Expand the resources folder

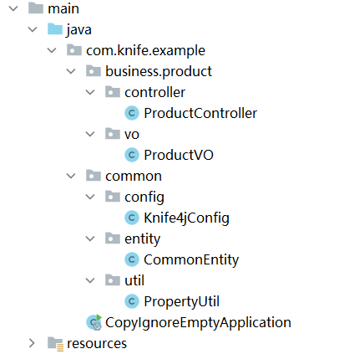point(32,343)
